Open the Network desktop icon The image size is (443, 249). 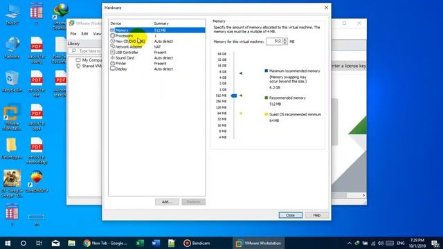[12, 47]
